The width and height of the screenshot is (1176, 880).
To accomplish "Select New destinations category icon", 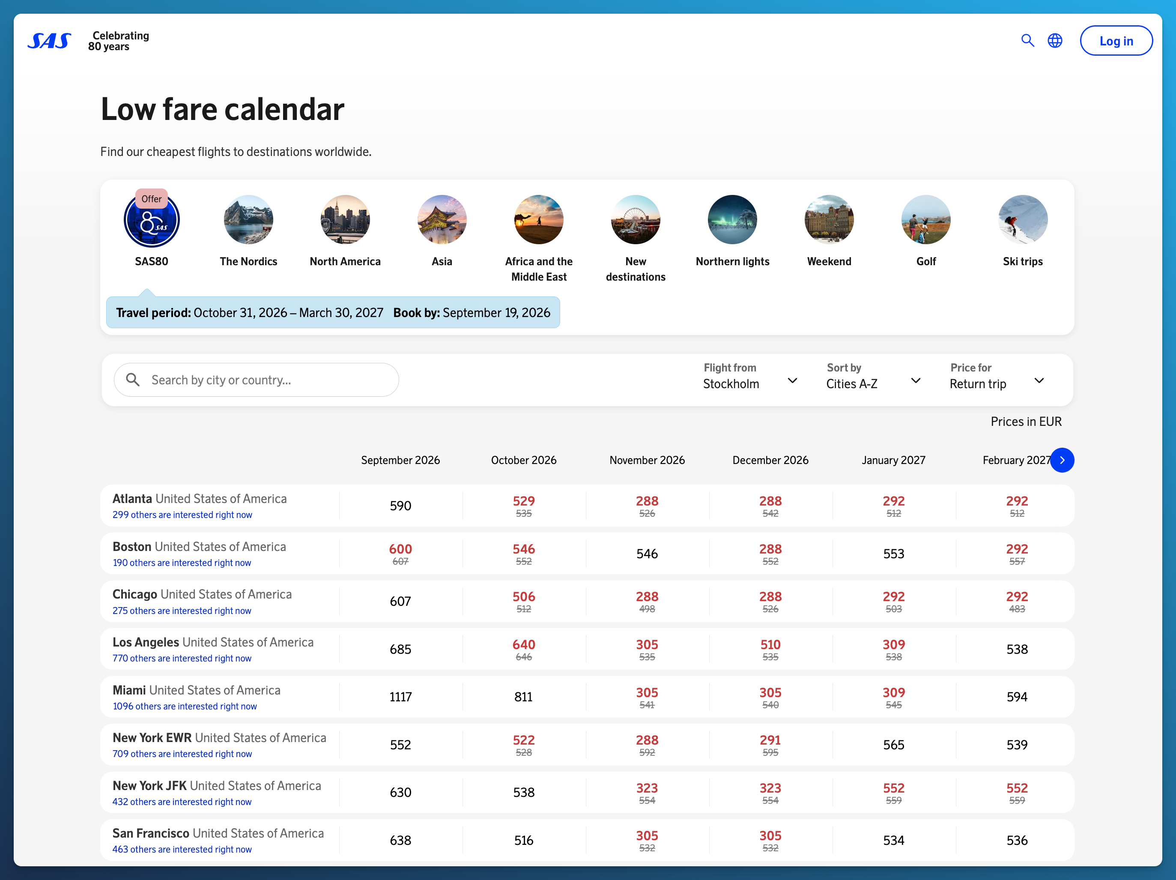I will (x=635, y=220).
